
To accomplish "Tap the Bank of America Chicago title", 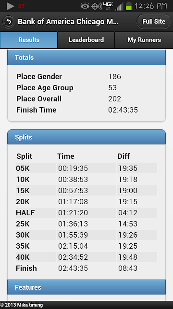I will (68, 21).
